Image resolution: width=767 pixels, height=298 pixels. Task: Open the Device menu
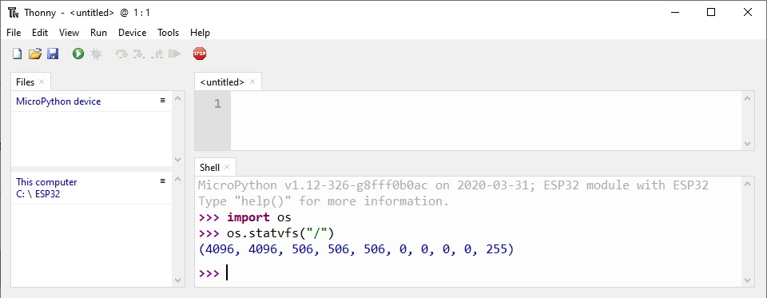pos(132,33)
